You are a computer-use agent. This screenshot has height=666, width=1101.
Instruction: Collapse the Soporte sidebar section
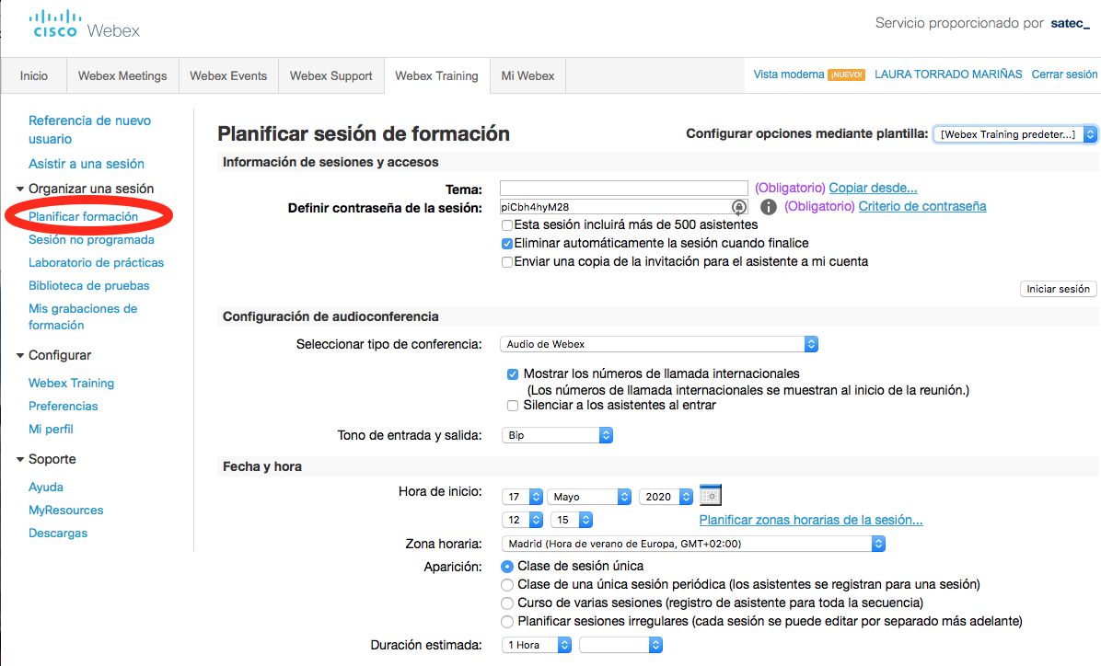(20, 459)
